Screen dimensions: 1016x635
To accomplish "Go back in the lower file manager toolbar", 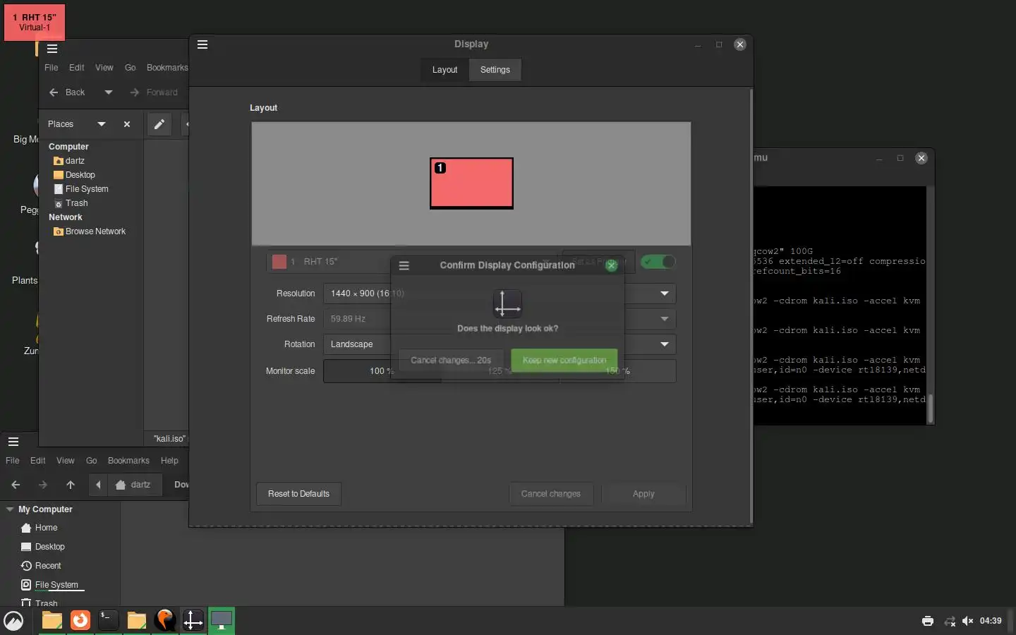I will click(16, 485).
